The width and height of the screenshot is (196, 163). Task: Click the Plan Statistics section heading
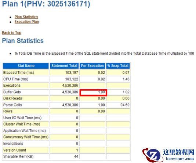coord(23,41)
